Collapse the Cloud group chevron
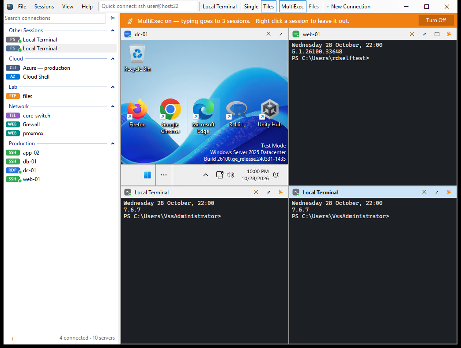 (x=113, y=58)
